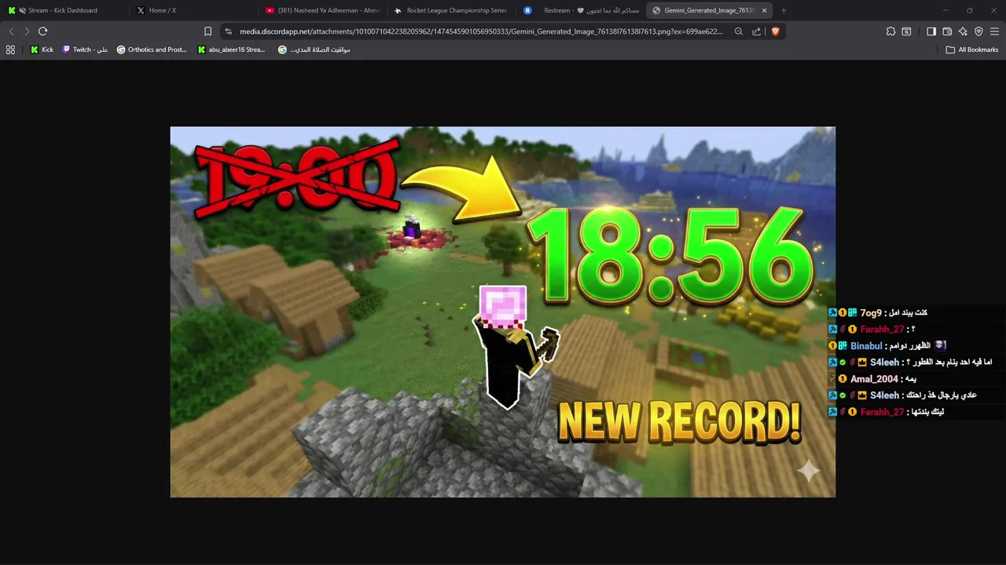Open the abu_abeer16 Strea... bookmark

[232, 49]
